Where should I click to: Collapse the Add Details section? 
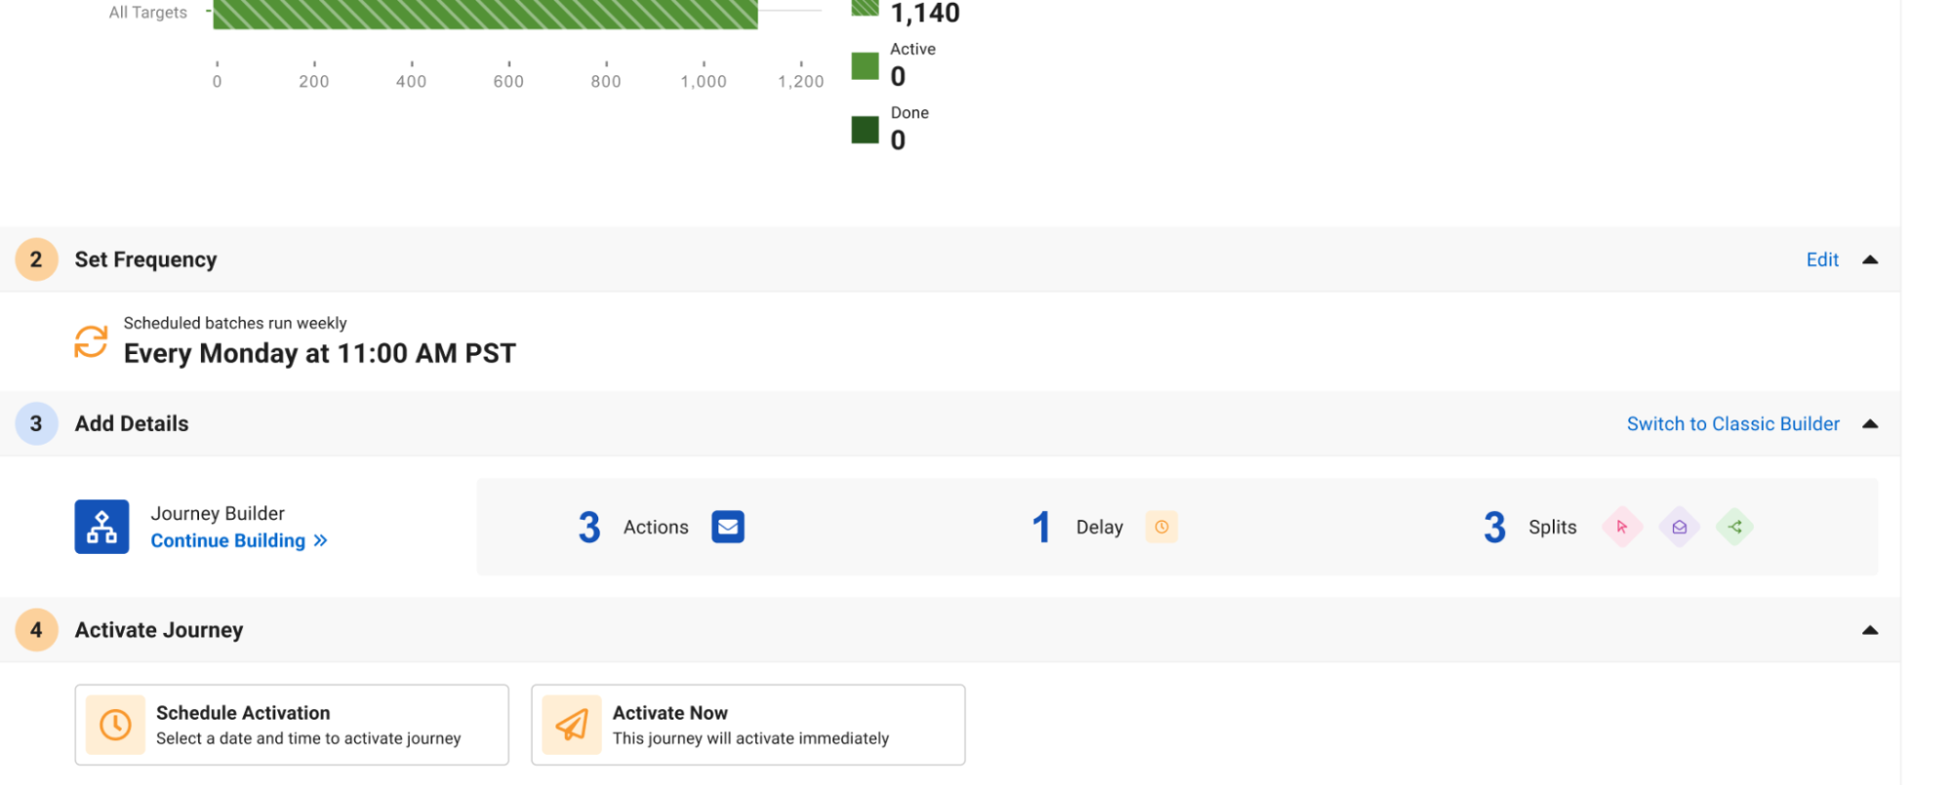pos(1870,423)
